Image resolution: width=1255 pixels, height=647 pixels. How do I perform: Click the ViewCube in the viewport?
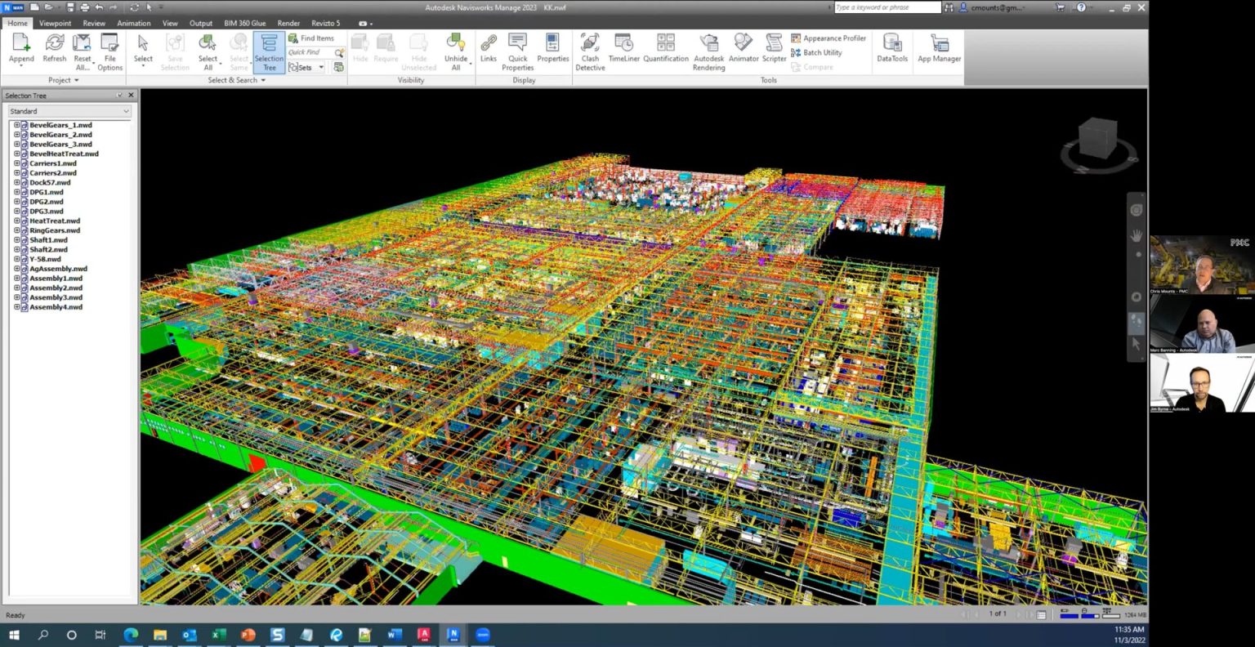tap(1097, 137)
